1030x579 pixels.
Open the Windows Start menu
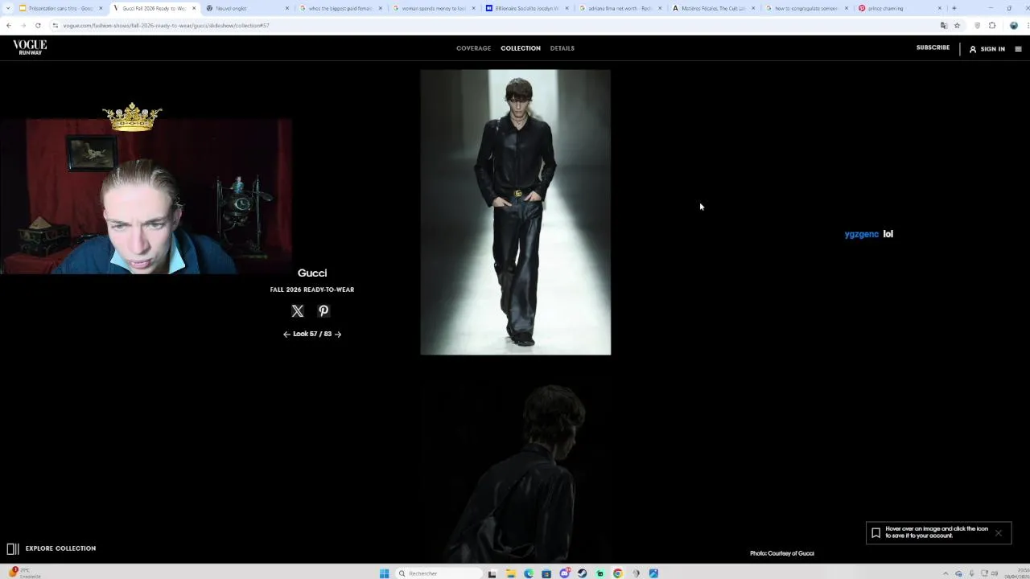[384, 573]
